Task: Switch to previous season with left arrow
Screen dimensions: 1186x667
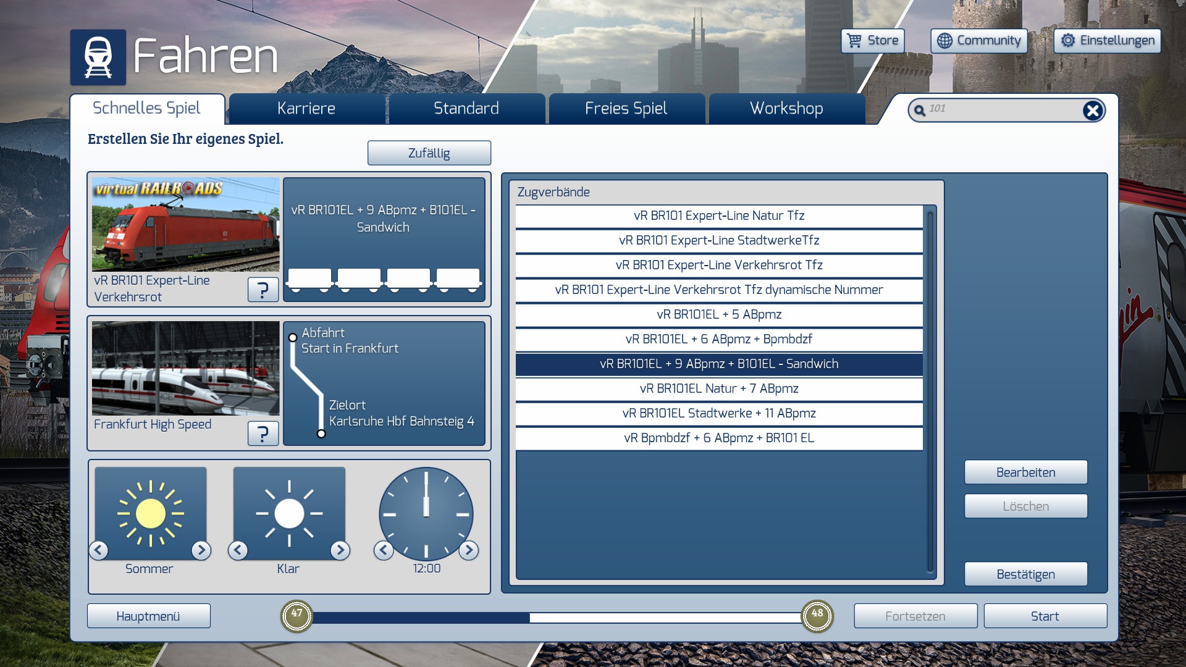Action: coord(99,550)
